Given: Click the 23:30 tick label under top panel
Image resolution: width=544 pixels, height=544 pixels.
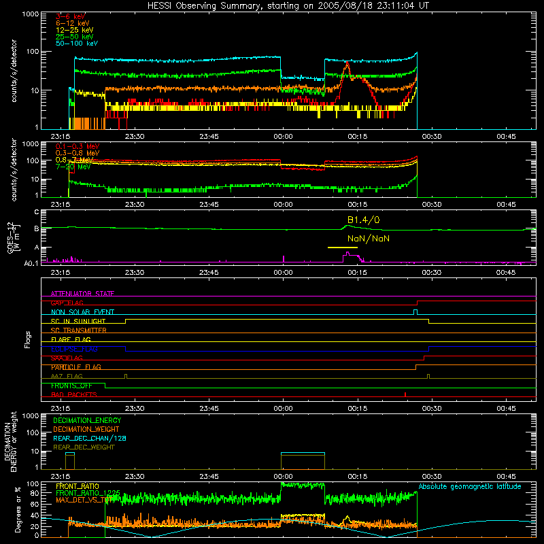Looking at the screenshot, I should point(135,137).
